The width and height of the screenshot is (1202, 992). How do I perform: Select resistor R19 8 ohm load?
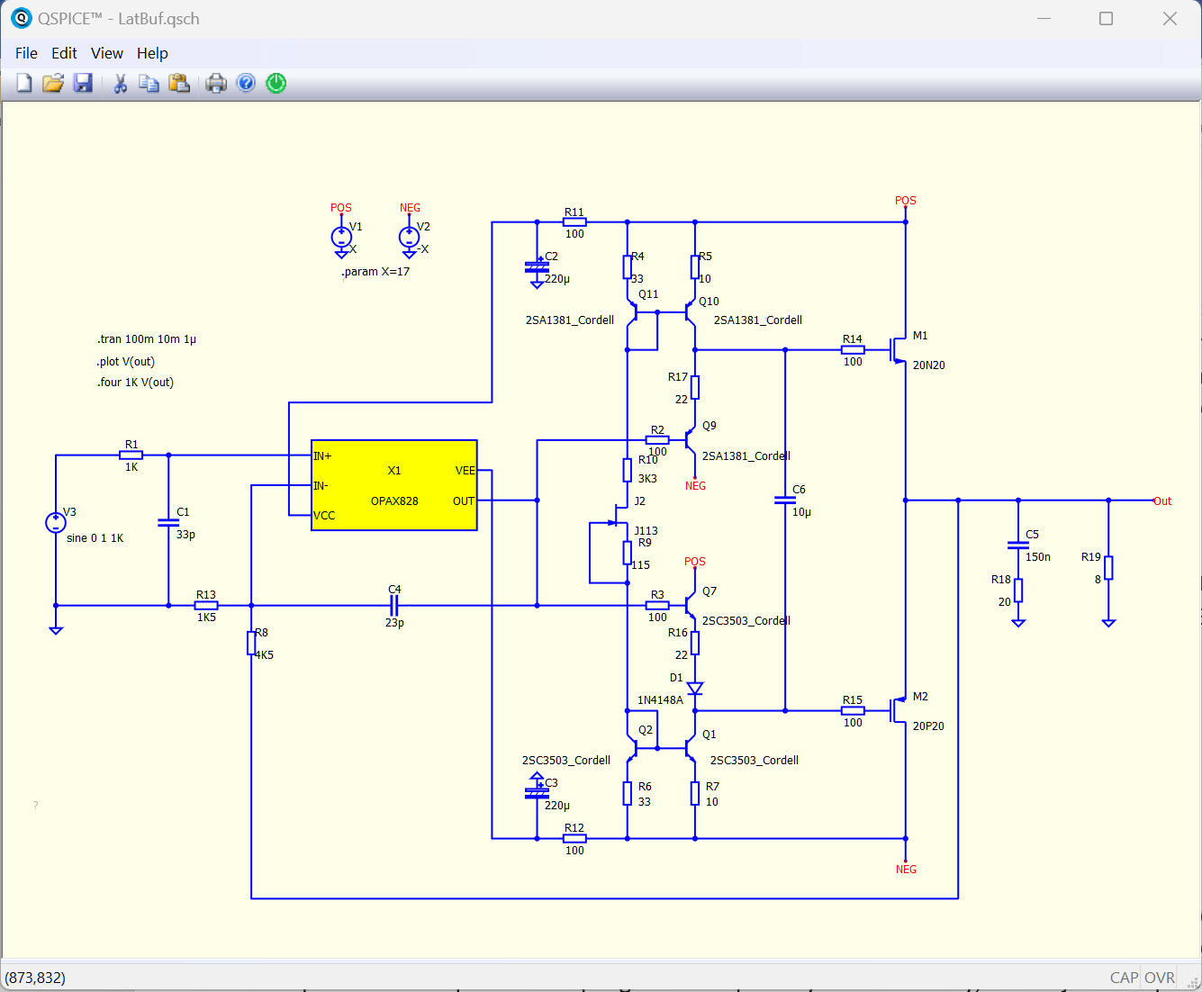1108,568
